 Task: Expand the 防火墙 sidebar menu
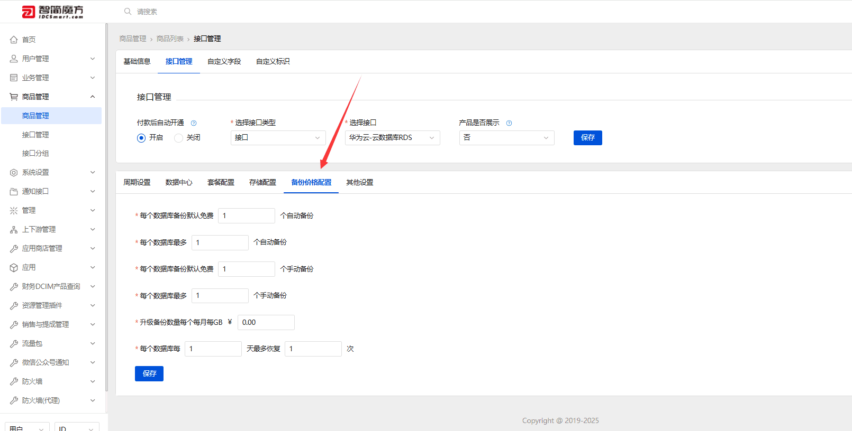click(x=53, y=381)
